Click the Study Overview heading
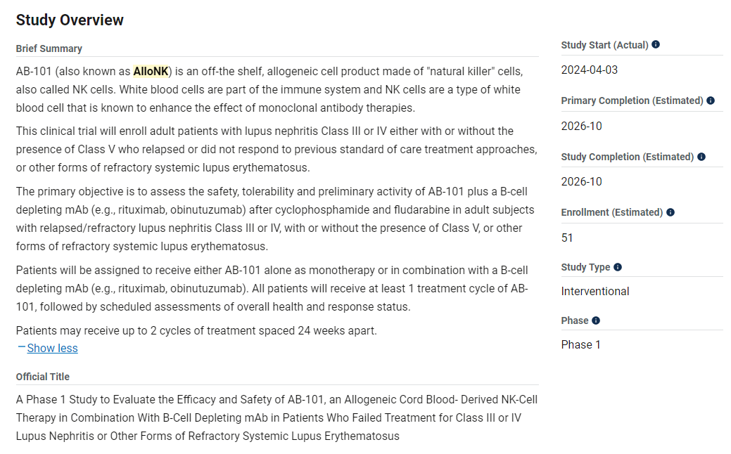Image resolution: width=731 pixels, height=454 pixels. (x=70, y=20)
